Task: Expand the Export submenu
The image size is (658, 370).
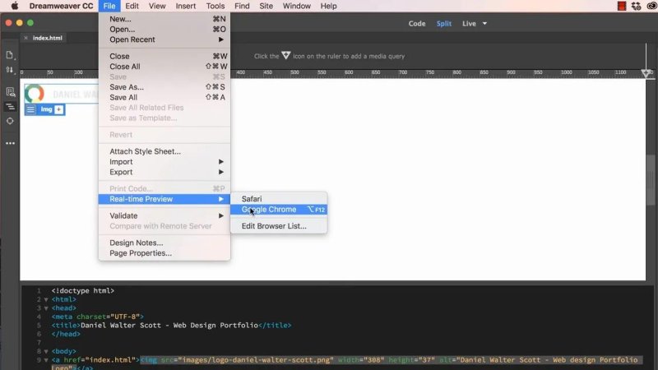Action: coord(164,172)
